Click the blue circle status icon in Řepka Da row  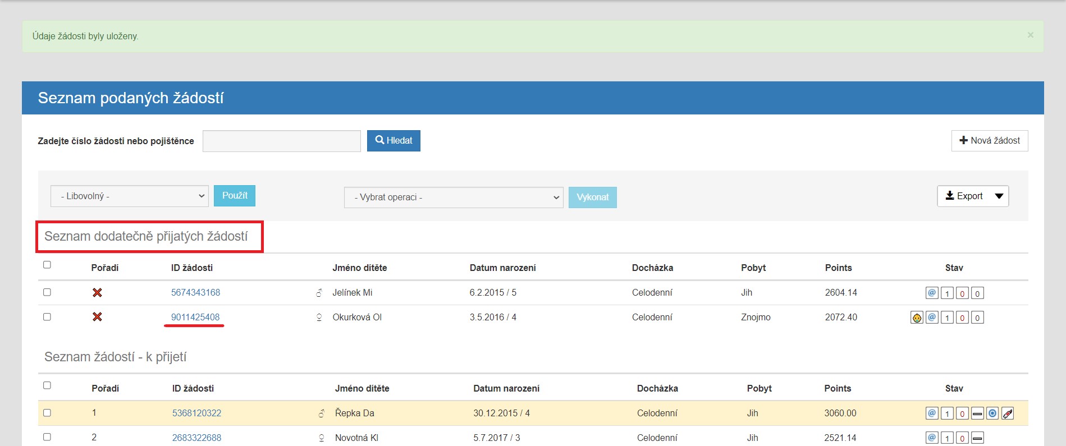(992, 413)
